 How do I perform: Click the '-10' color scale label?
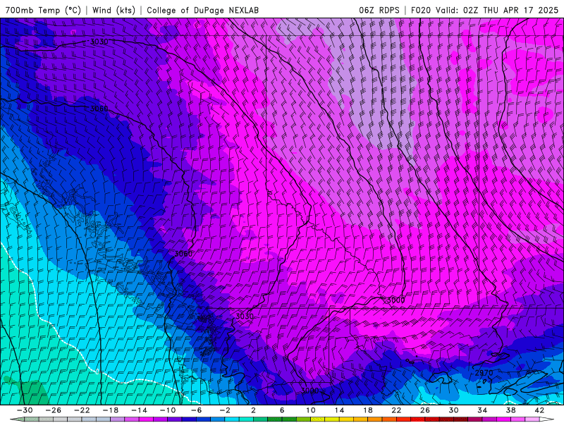click(168, 410)
